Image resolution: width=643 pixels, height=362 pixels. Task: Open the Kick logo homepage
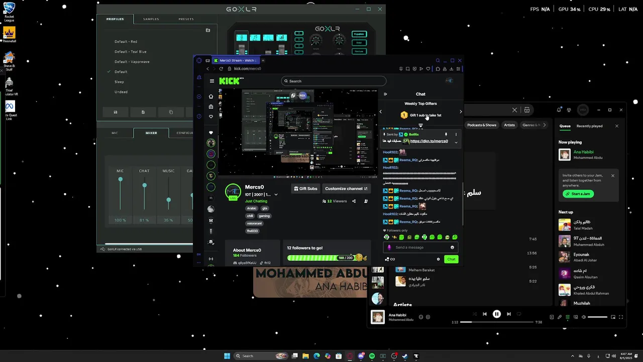230,81
